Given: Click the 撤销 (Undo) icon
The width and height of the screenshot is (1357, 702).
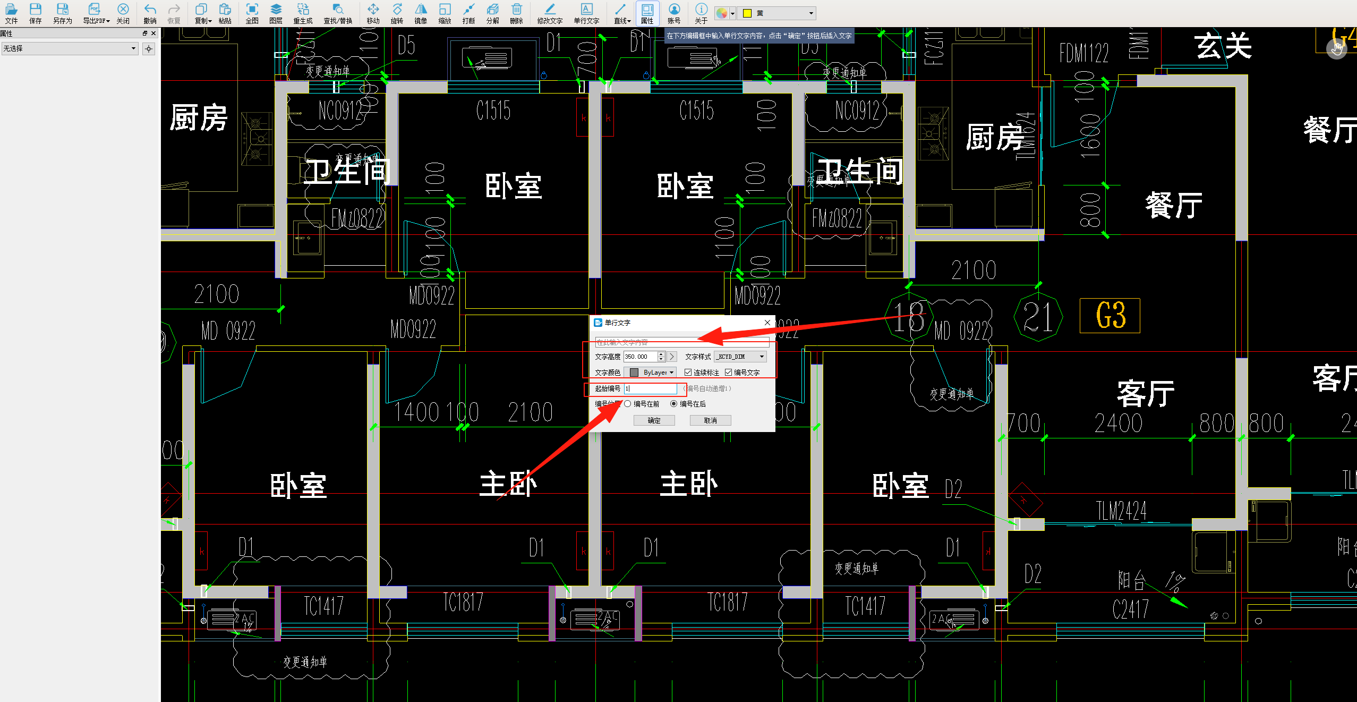Looking at the screenshot, I should coord(150,13).
